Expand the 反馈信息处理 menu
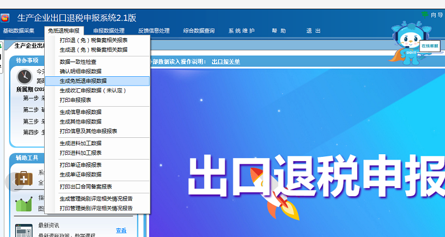The image size is (445, 237). (154, 31)
